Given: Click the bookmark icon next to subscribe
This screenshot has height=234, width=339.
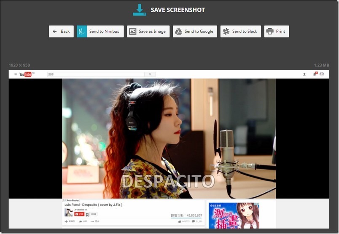Looking at the screenshot, I should (x=87, y=214).
